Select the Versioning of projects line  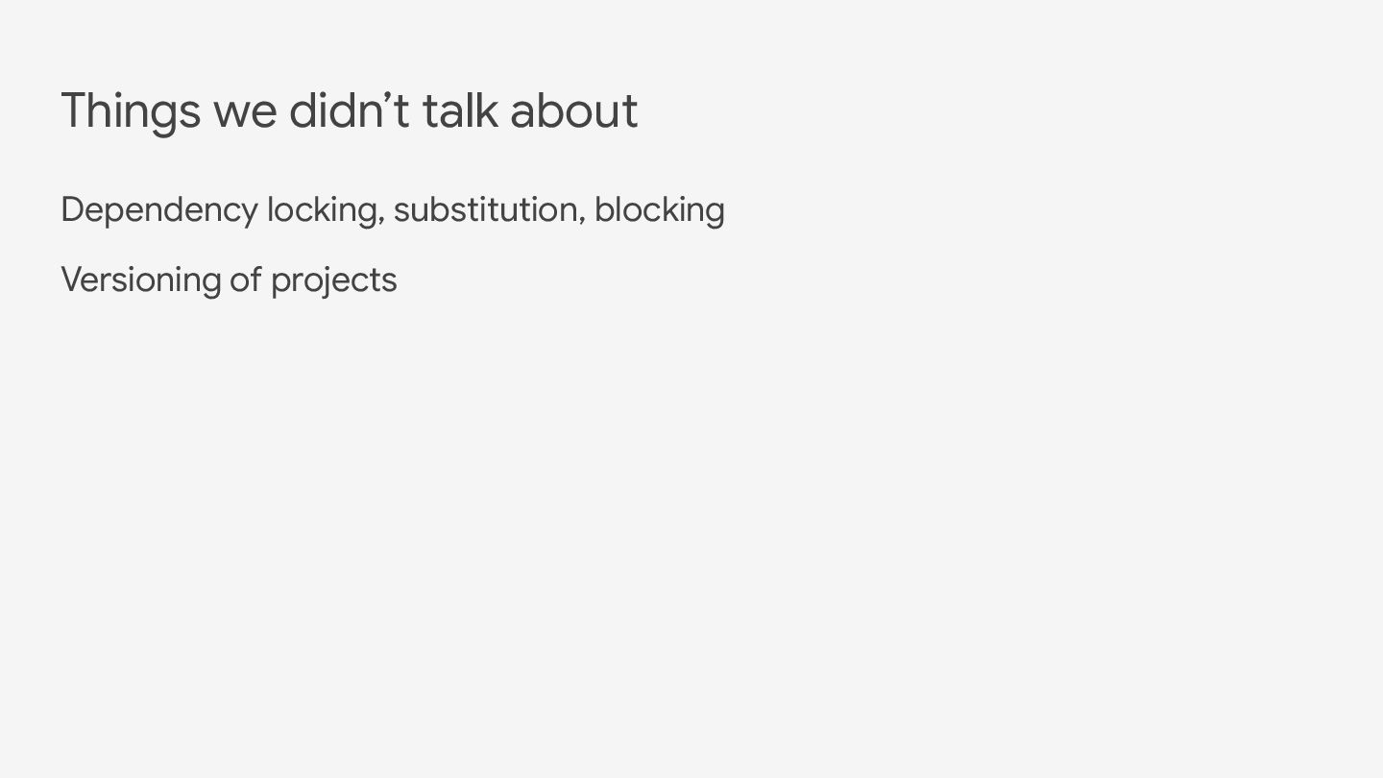[229, 281]
